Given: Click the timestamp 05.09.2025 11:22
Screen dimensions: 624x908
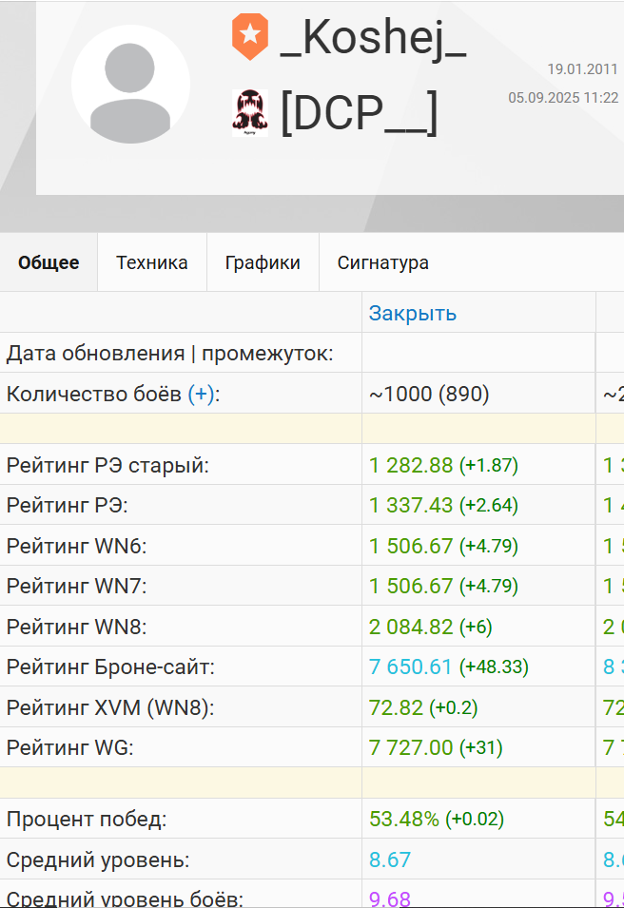Looking at the screenshot, I should click(563, 97).
